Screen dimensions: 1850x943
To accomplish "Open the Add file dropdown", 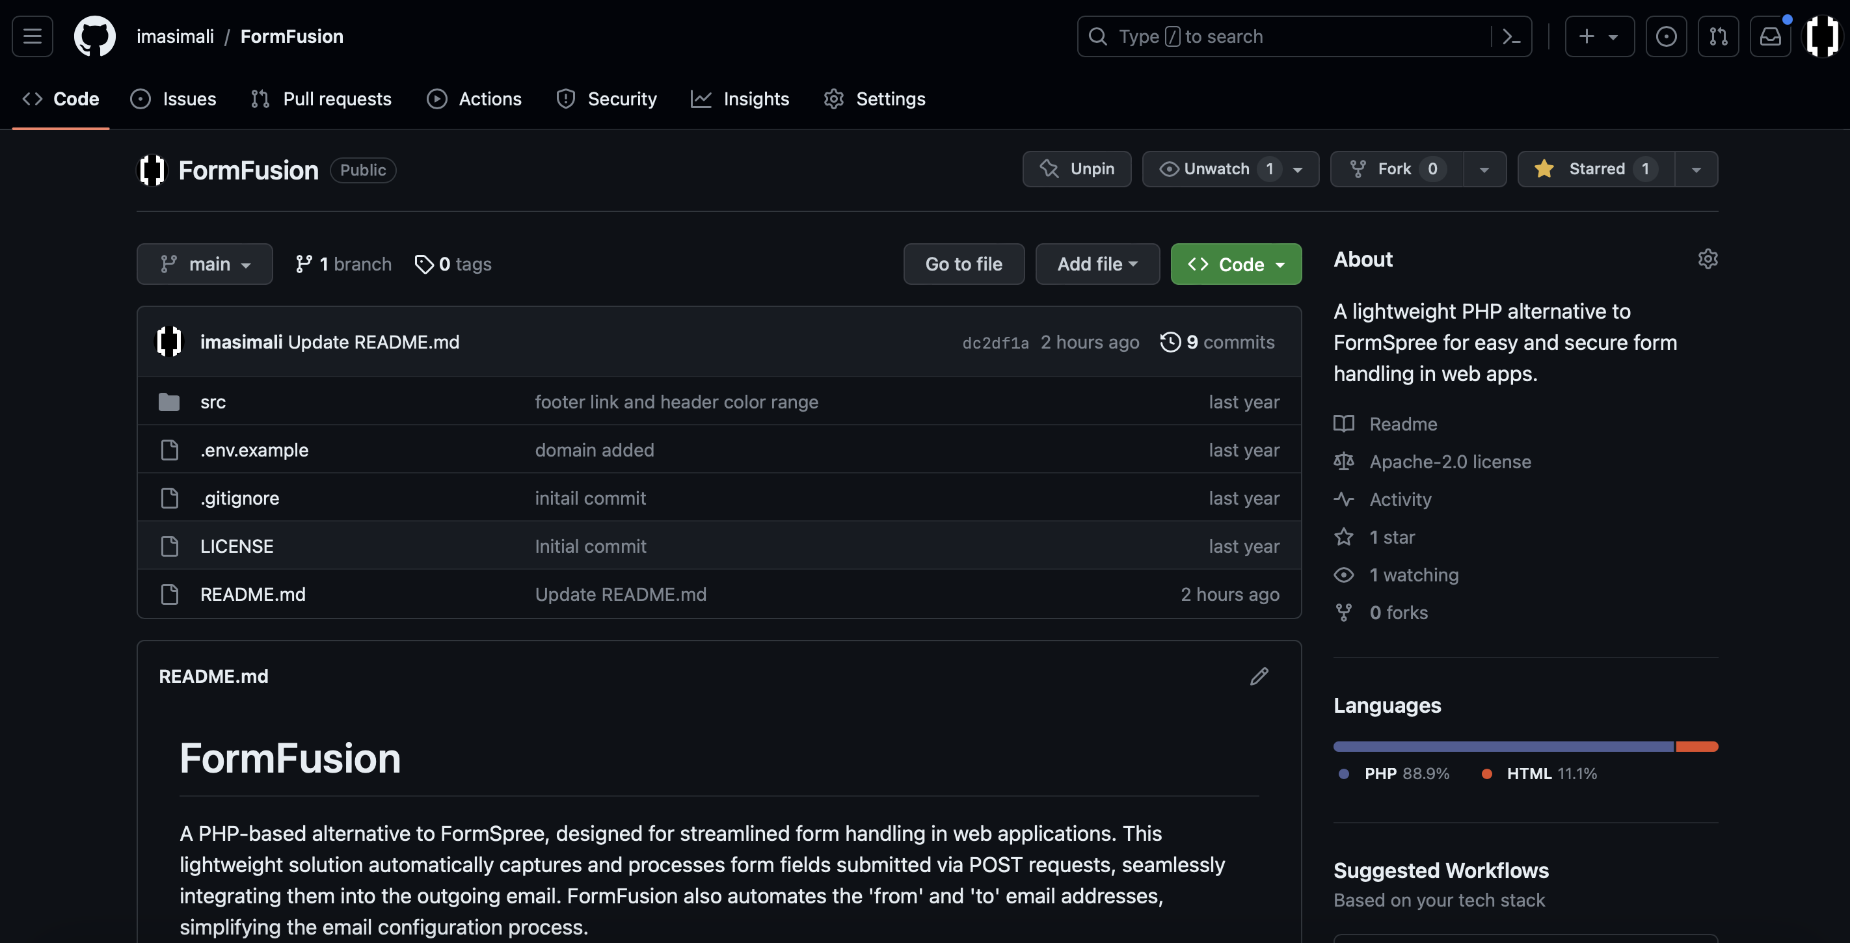I will click(1097, 263).
